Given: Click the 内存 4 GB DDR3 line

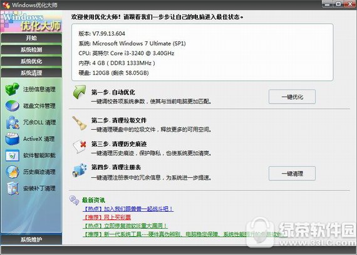Looking at the screenshot, I should click(x=116, y=63).
